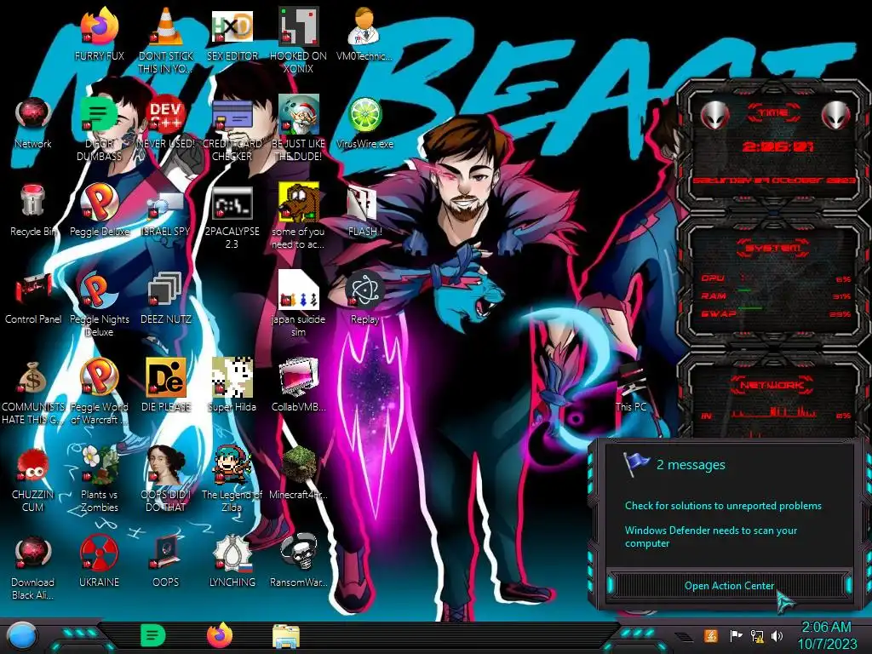This screenshot has height=654, width=872.
Task: Launch VirusWire.exe lime icon
Action: [x=364, y=114]
